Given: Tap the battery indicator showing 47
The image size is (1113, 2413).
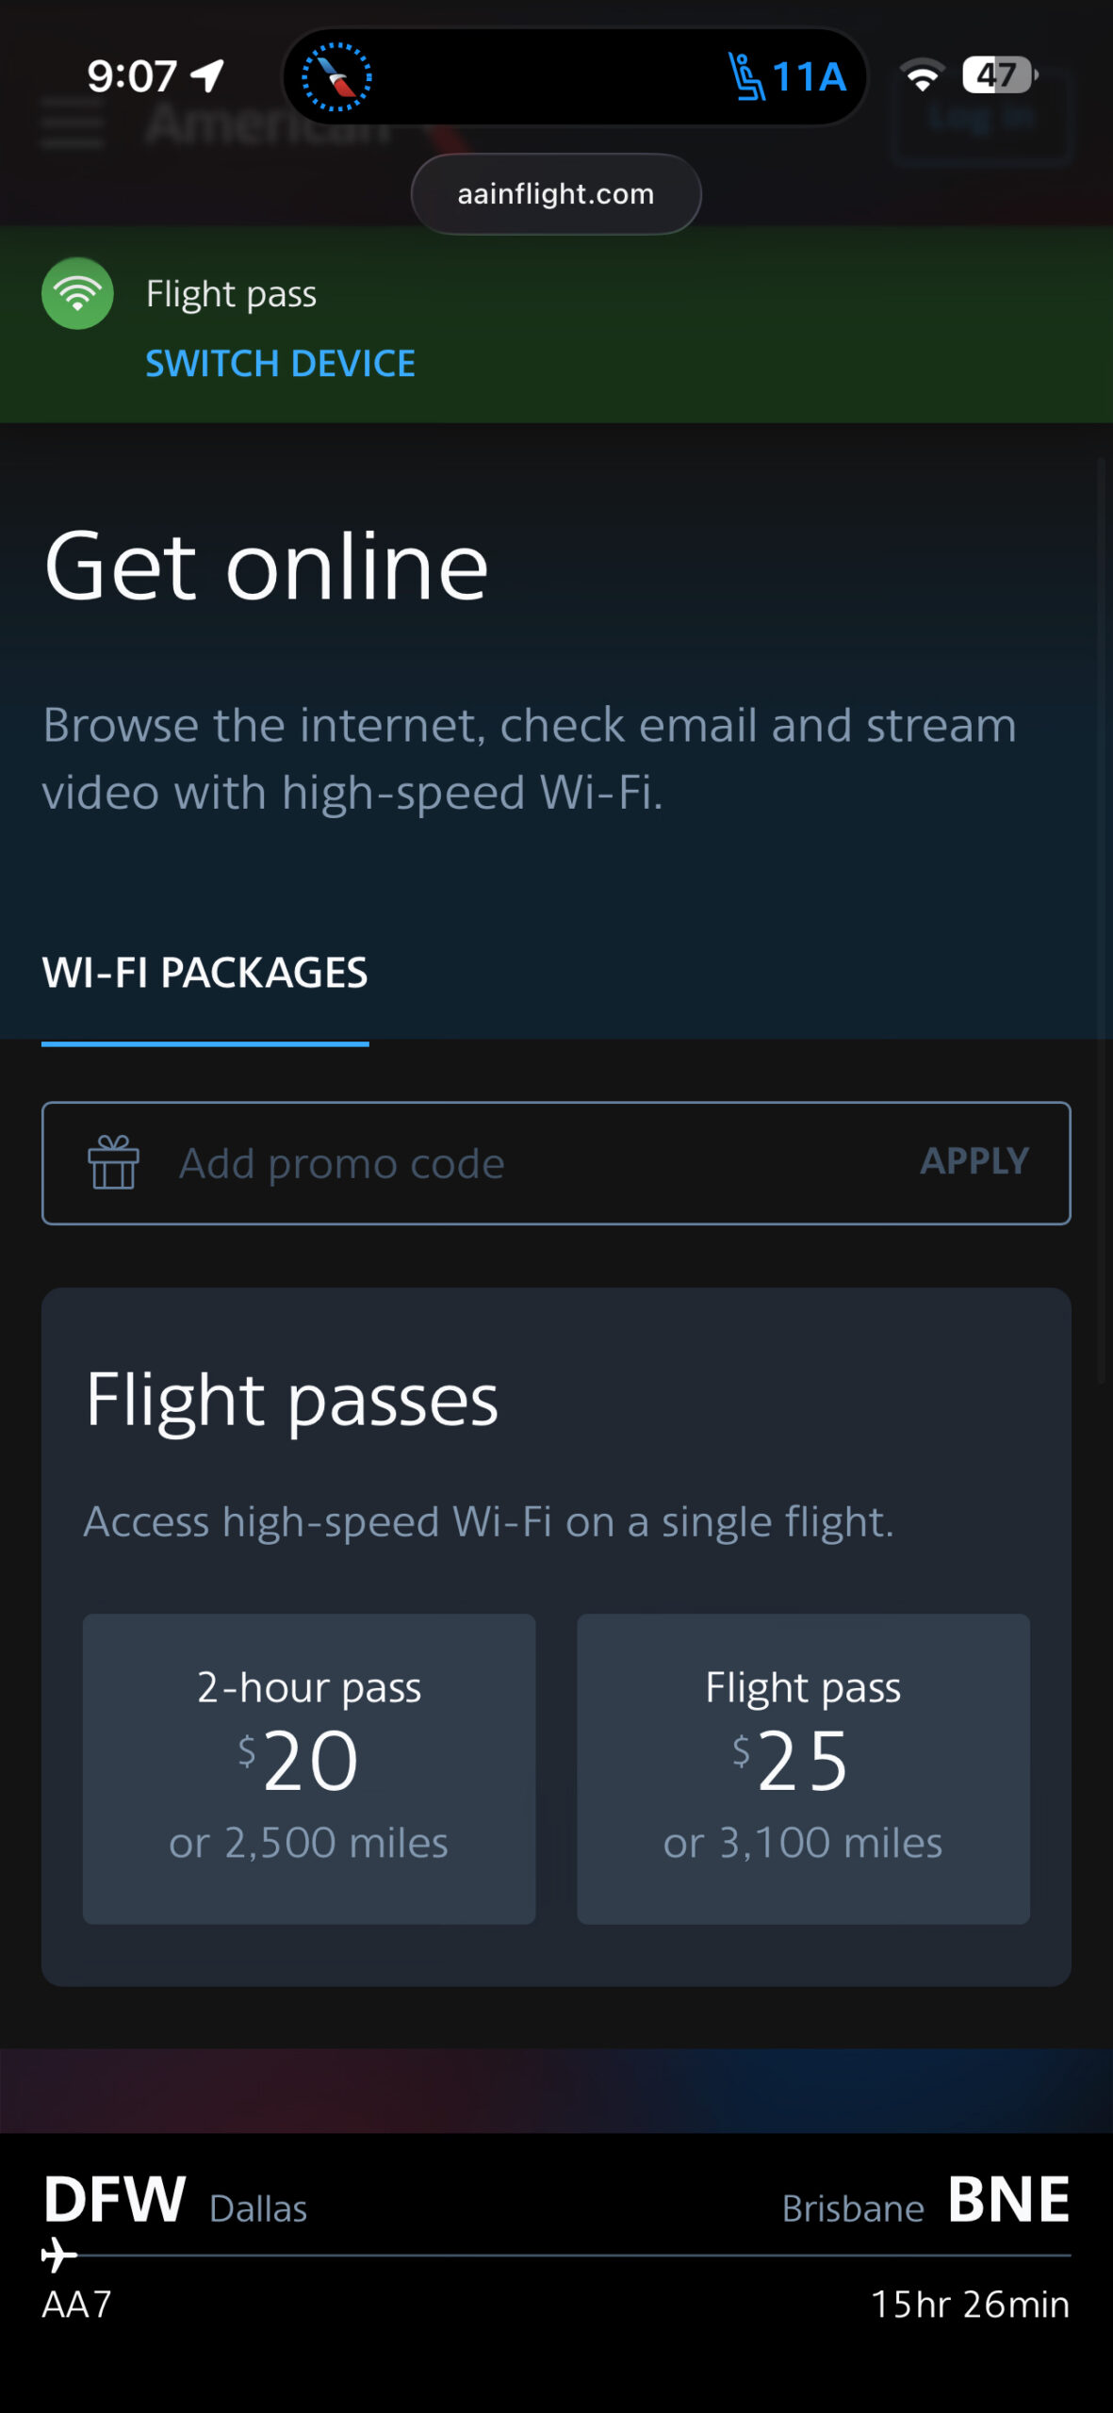Looking at the screenshot, I should click(x=999, y=74).
